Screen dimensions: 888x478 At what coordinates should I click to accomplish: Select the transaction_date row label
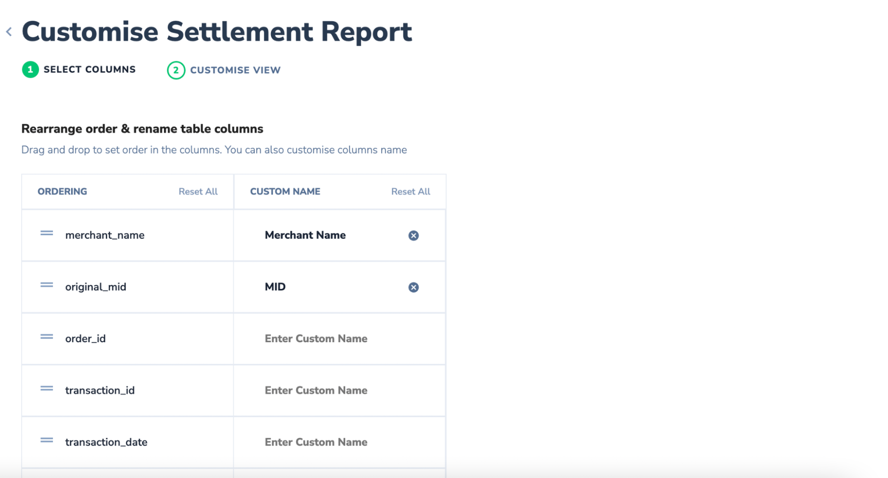(106, 442)
